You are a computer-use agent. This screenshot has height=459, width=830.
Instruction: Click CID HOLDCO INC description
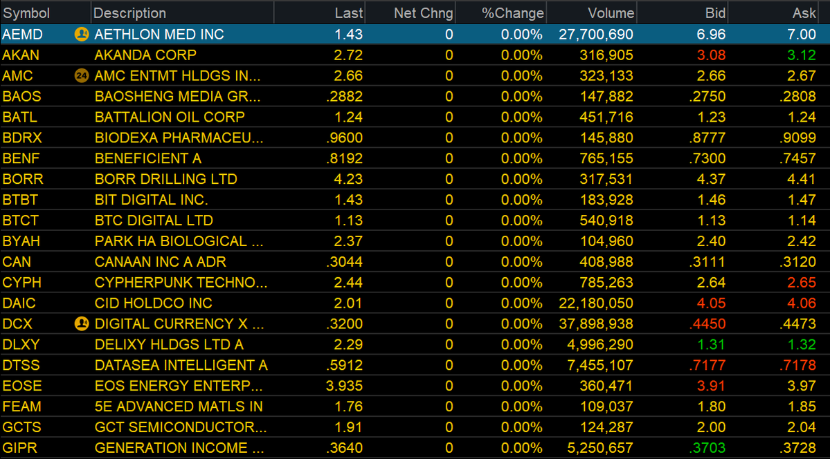tap(154, 303)
